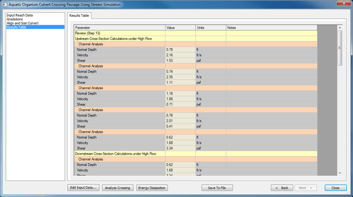The image size is (353, 197).
Task: Open Energy Dissipation
Action: pyautogui.click(x=152, y=188)
